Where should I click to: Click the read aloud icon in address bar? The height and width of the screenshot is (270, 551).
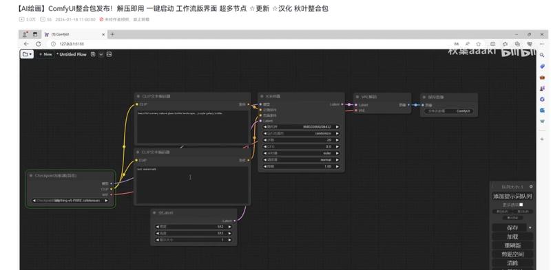point(468,44)
